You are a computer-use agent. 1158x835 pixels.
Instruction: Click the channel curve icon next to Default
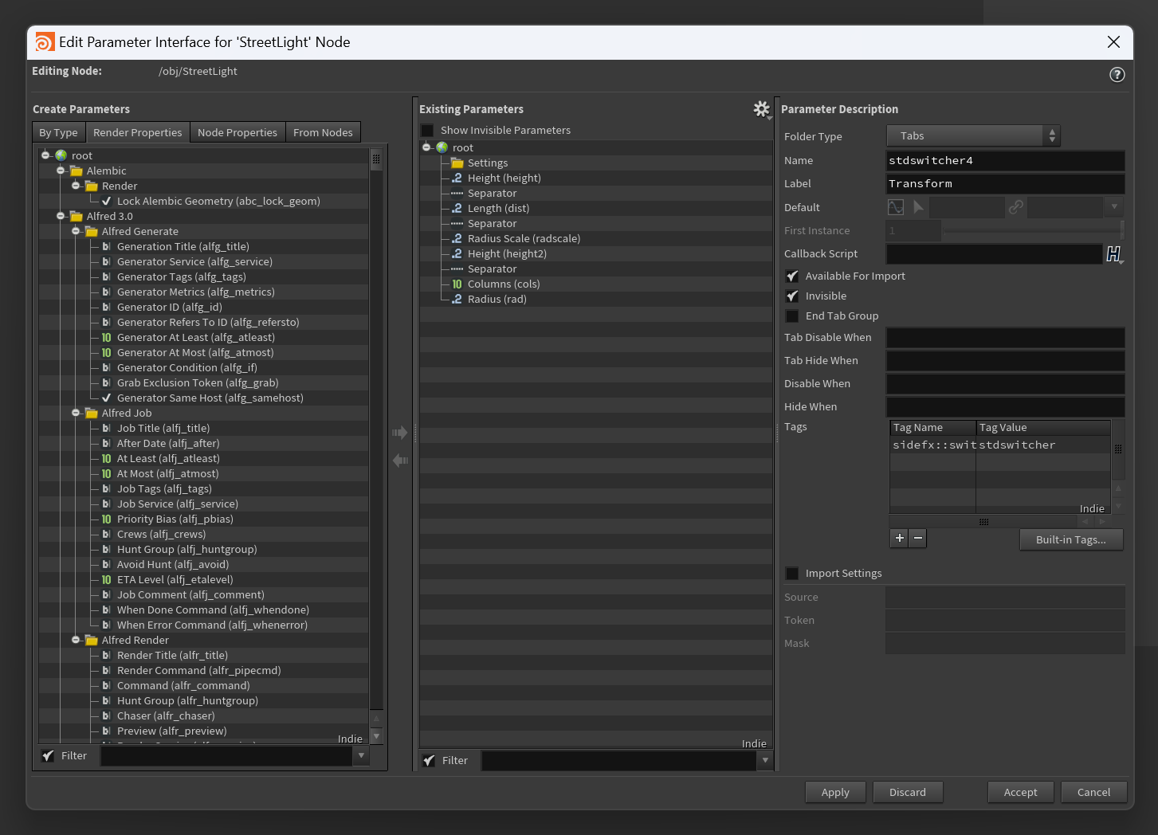896,207
